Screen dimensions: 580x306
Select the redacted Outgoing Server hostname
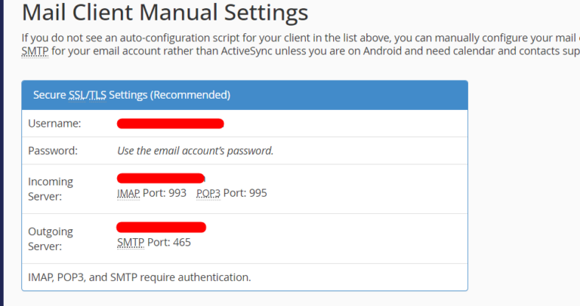(x=161, y=227)
